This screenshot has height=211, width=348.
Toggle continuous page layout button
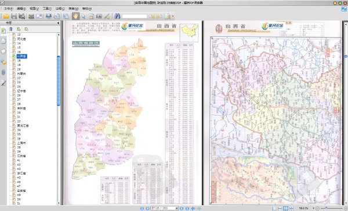point(280,208)
